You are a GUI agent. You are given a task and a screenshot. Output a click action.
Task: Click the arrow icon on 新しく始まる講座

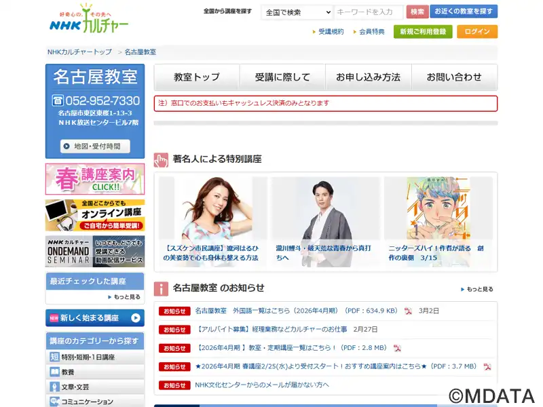[136, 317]
